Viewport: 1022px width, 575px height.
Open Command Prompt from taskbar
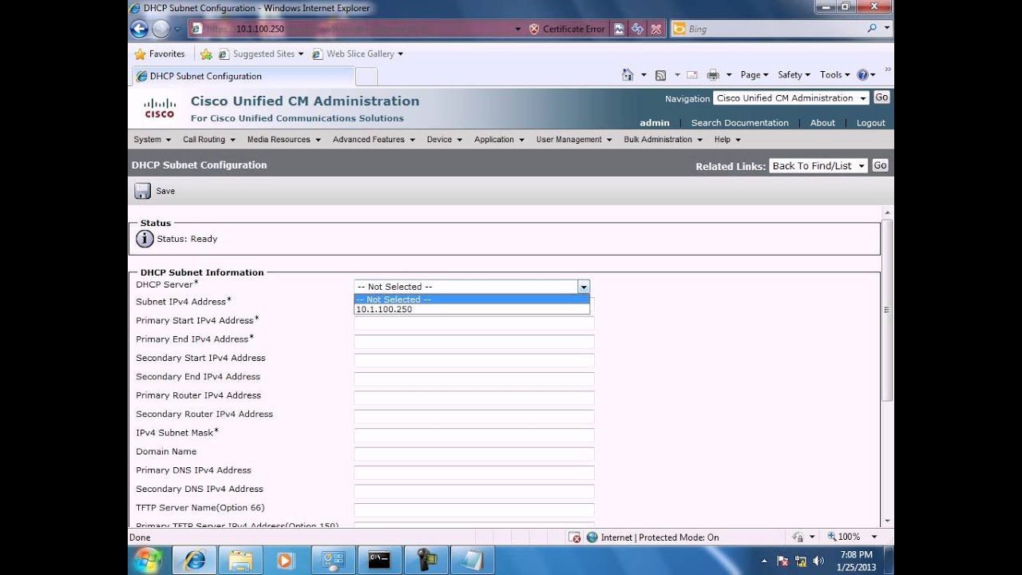coord(378,560)
